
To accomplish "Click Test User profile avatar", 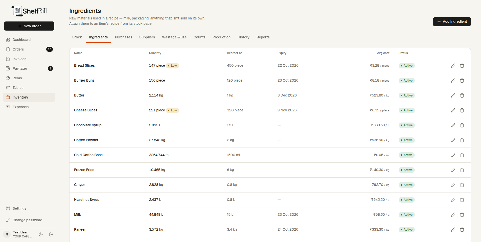I will [7, 234].
